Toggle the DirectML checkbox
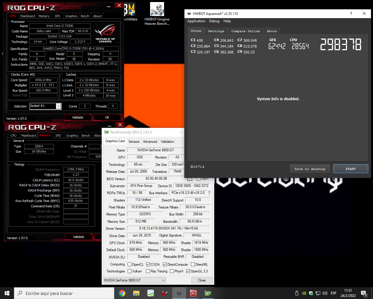This screenshot has height=299, width=373. point(193,265)
